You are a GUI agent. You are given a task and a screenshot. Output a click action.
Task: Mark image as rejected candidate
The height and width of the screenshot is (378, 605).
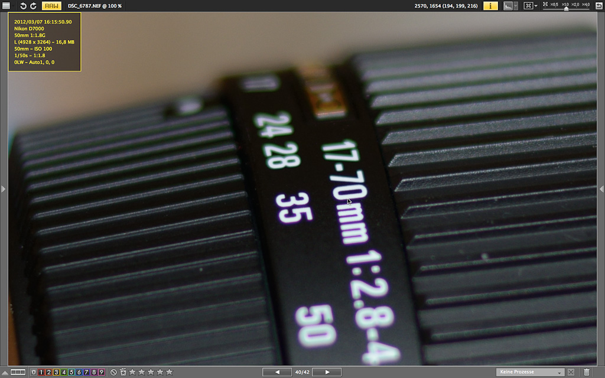tap(123, 372)
